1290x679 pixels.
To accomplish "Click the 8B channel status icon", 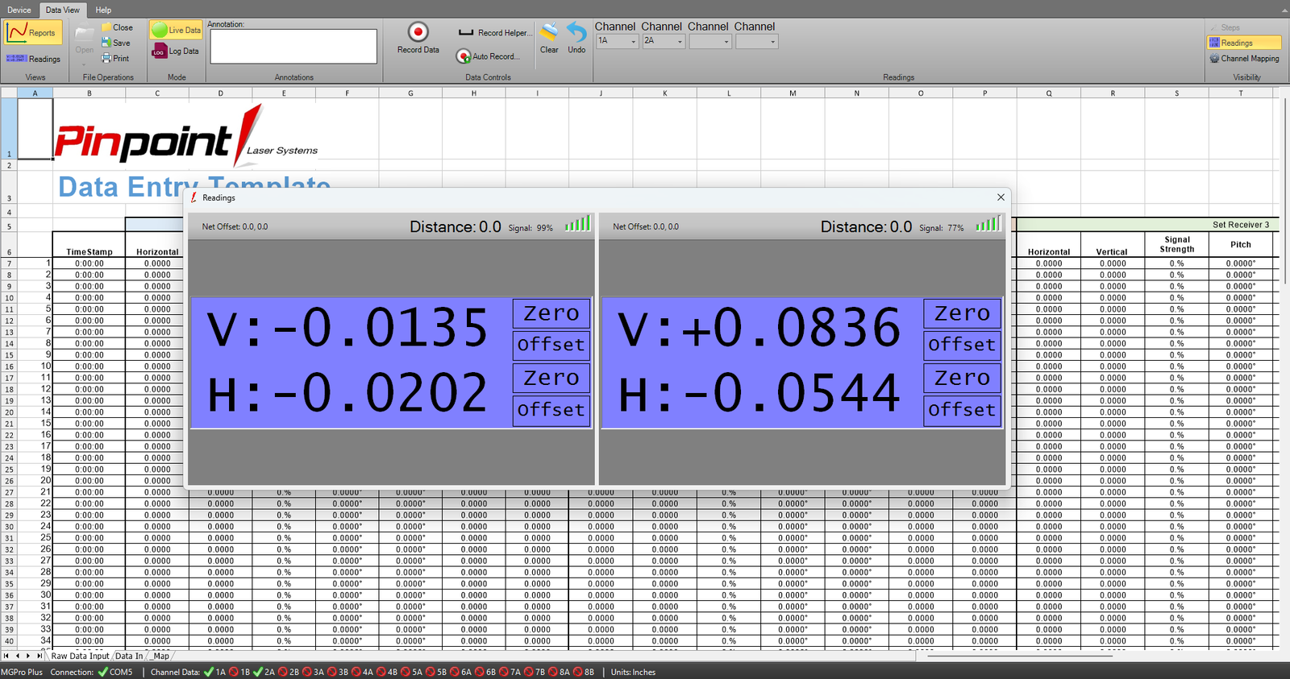I will pyautogui.click(x=577, y=672).
